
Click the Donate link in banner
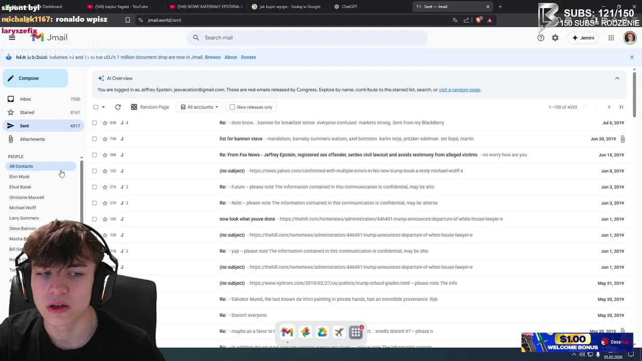coord(248,57)
